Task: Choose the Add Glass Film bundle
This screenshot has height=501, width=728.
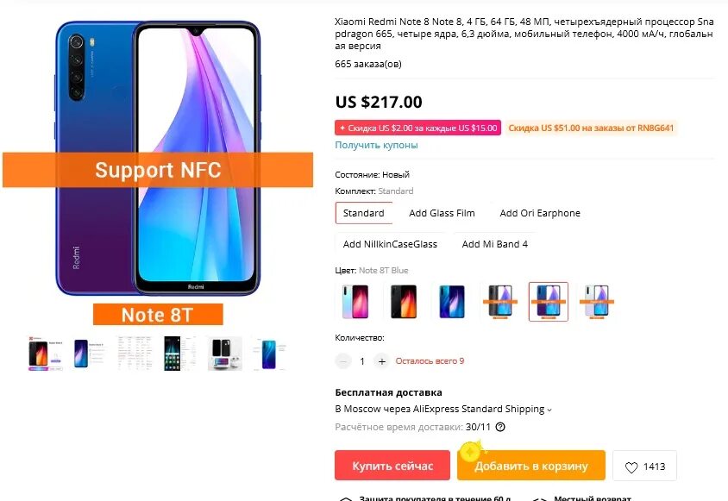Action: [x=442, y=213]
